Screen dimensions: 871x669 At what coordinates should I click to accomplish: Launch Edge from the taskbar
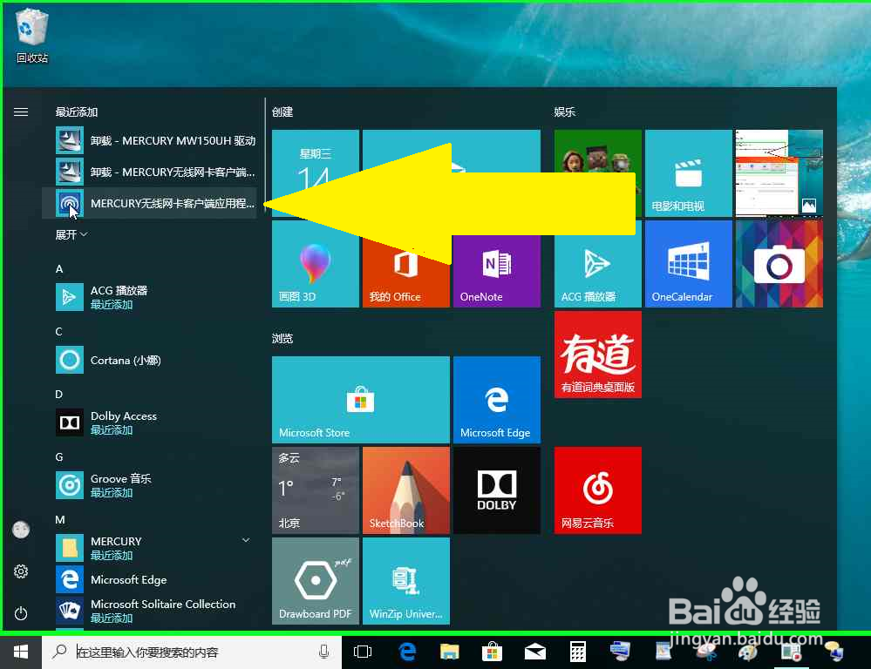click(x=407, y=652)
